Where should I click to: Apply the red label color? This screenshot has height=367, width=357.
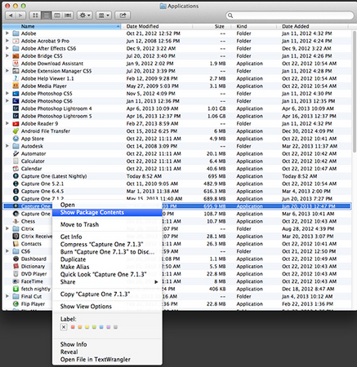pyautogui.click(x=73, y=327)
